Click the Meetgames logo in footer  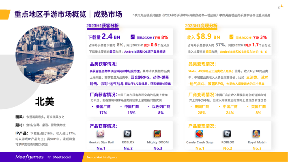pos(30,157)
